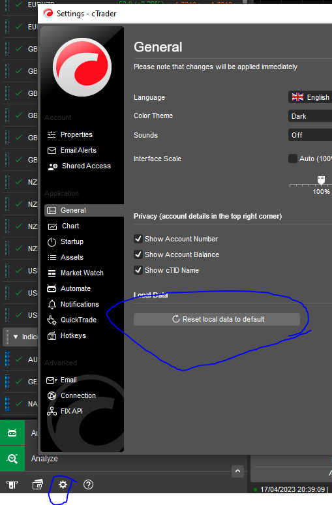Screen dimensions: 332x505
Task: Click the Analyze label in main window
Action: coord(44,459)
